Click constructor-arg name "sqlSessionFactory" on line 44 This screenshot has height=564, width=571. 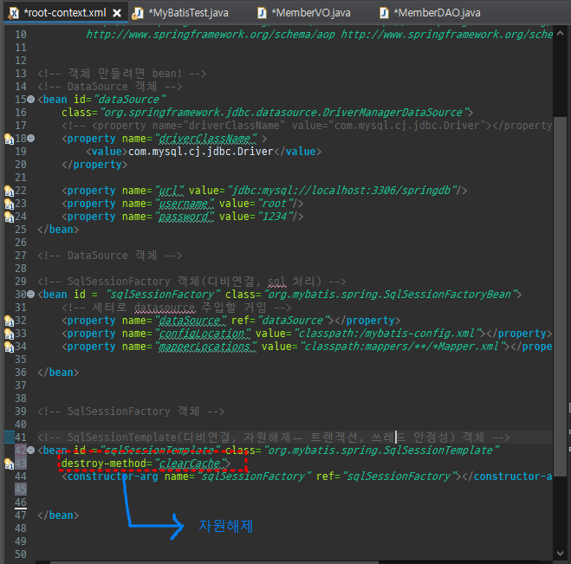point(254,476)
